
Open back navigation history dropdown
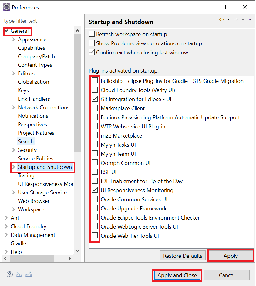228,19
